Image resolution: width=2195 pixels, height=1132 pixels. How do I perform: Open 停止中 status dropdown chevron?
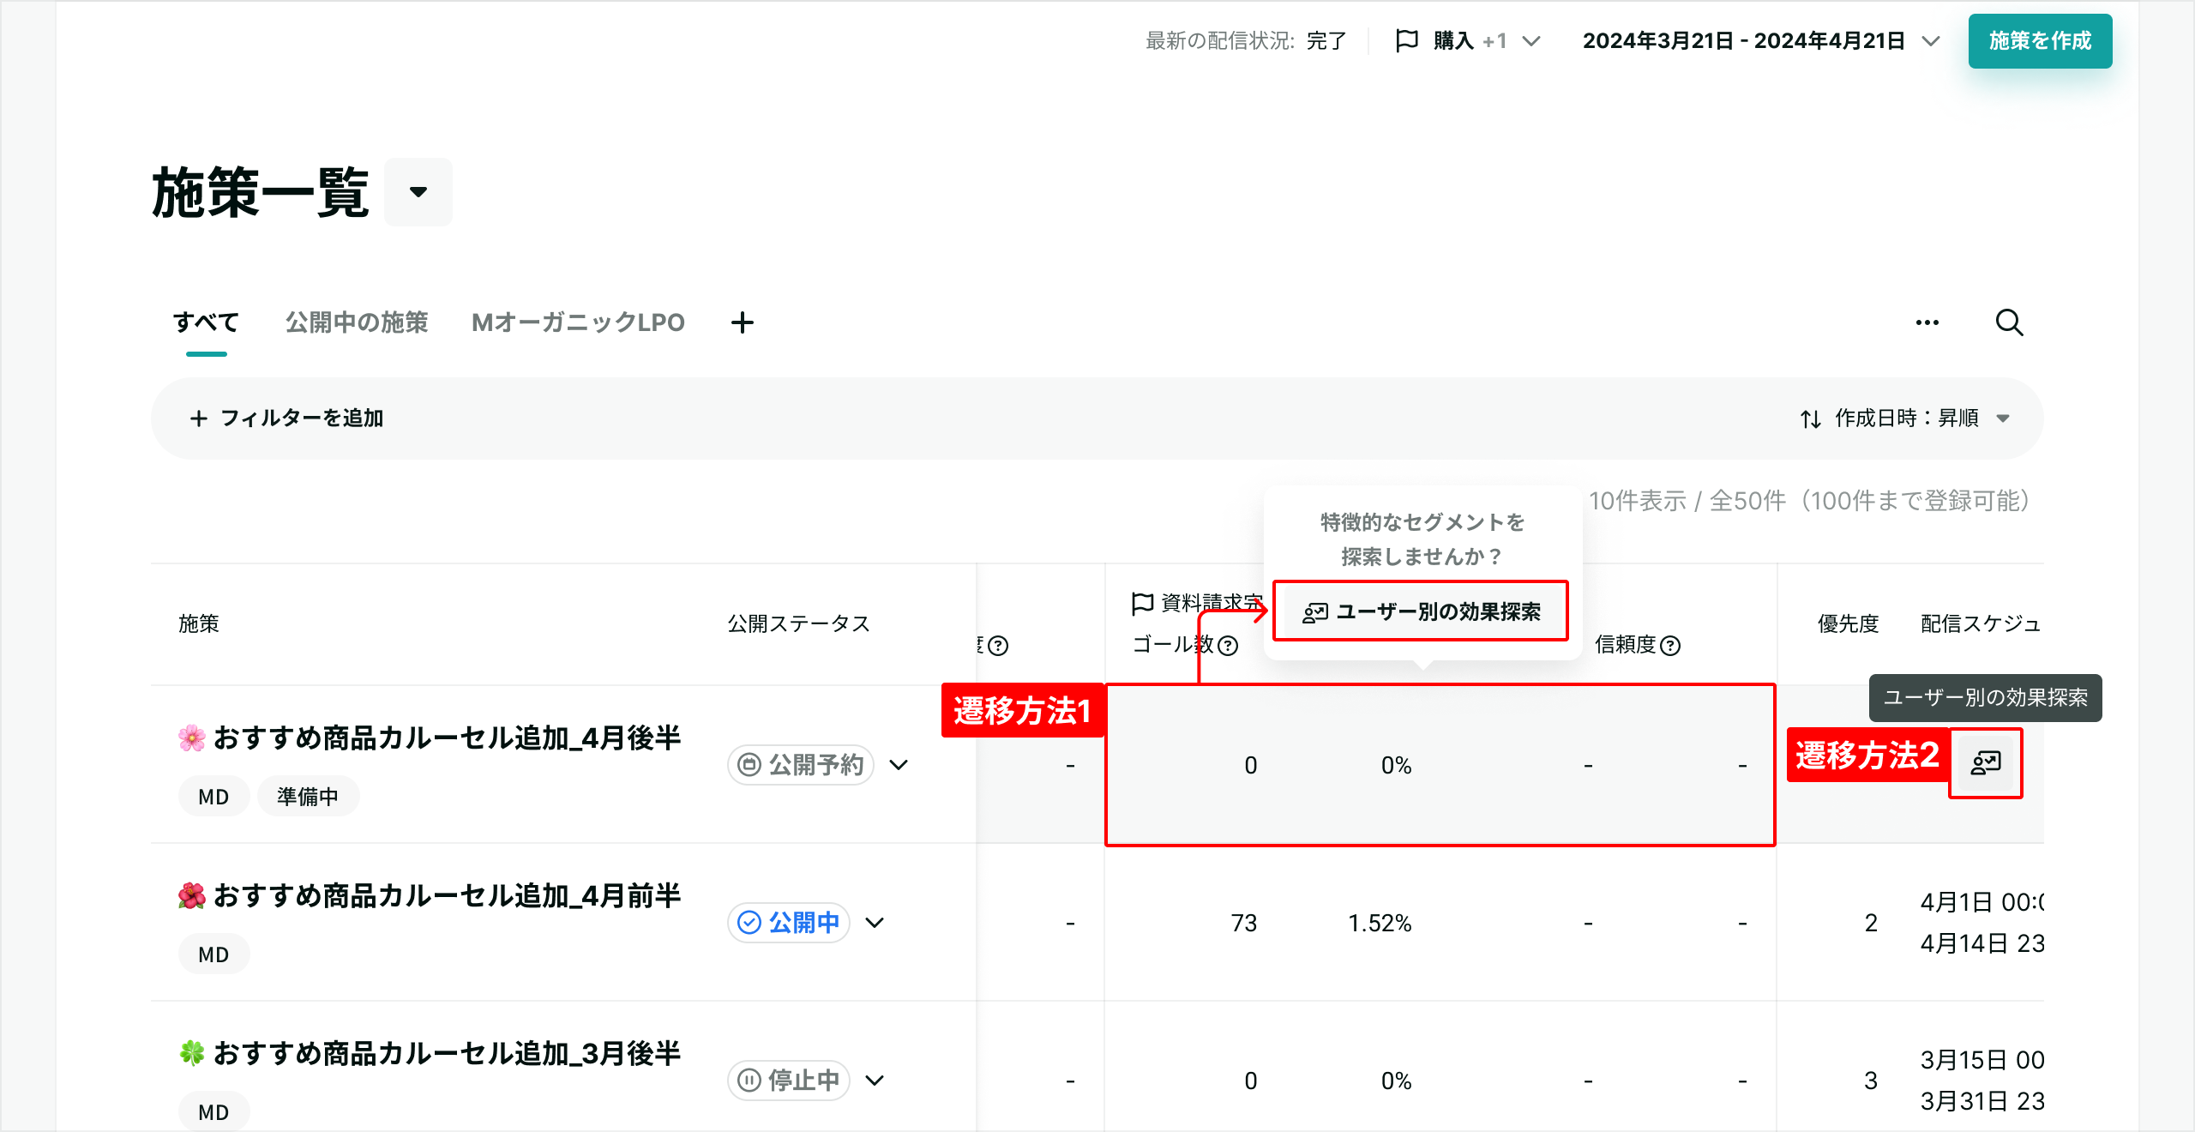875,1080
